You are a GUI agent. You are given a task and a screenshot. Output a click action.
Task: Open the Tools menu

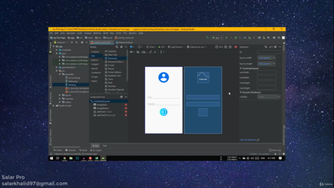[118, 33]
